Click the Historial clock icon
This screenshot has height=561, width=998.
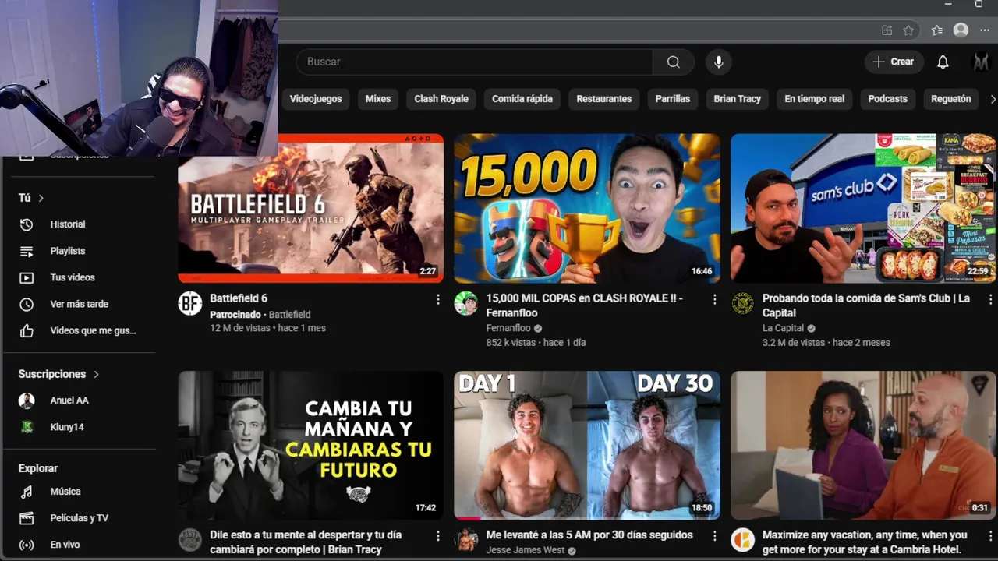pyautogui.click(x=27, y=224)
